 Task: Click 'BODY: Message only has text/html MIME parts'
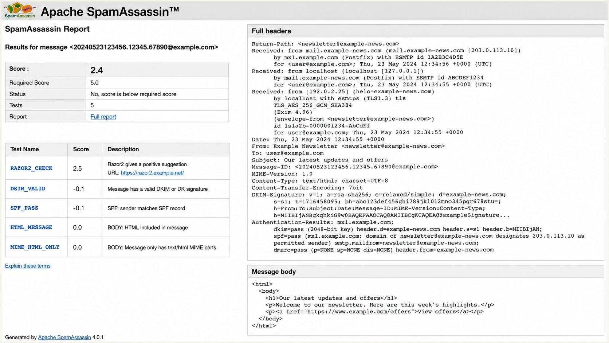click(x=162, y=247)
